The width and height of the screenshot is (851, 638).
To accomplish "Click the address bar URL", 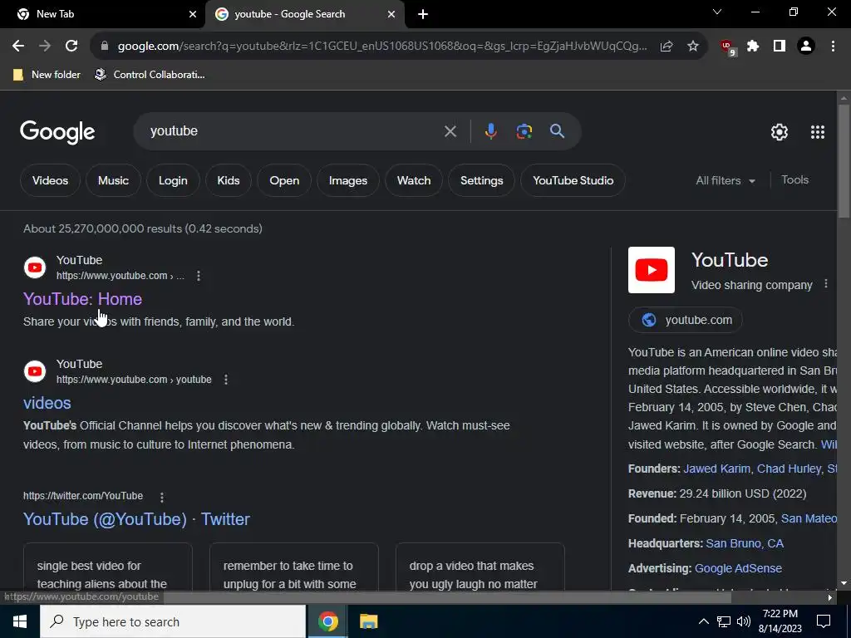I will pyautogui.click(x=382, y=47).
